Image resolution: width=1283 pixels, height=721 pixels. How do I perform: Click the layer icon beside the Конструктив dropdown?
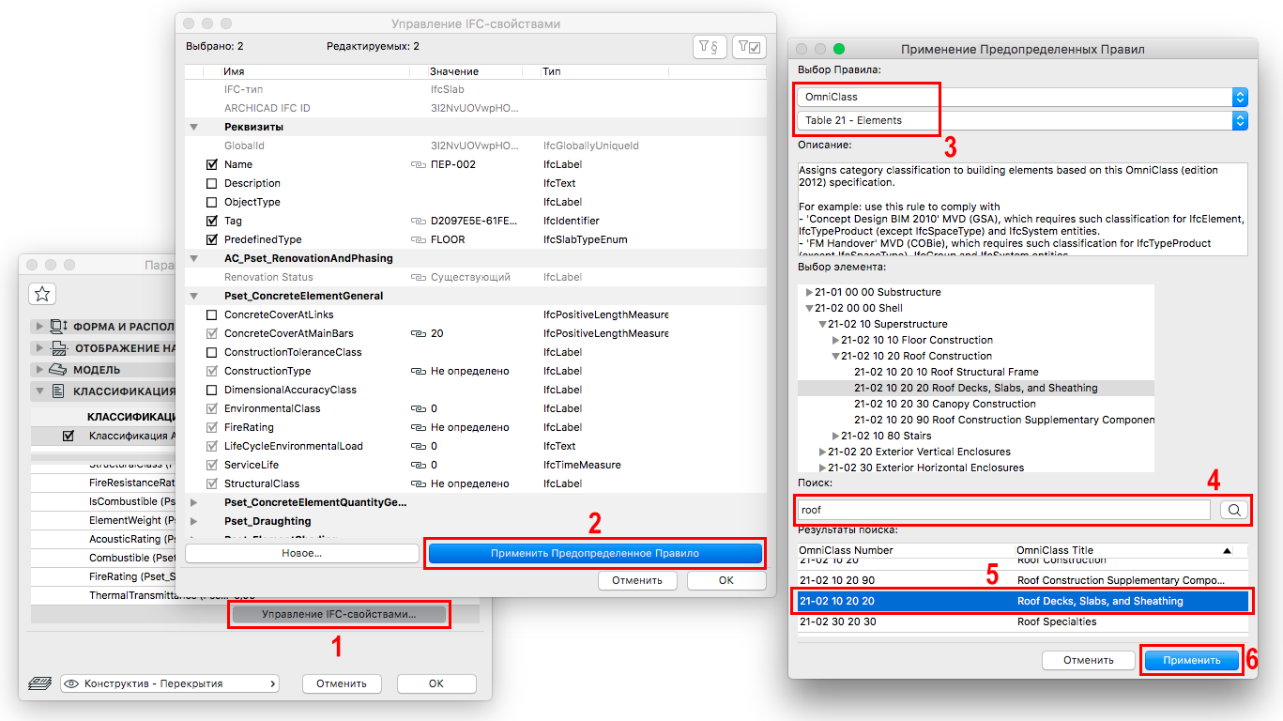click(x=41, y=683)
